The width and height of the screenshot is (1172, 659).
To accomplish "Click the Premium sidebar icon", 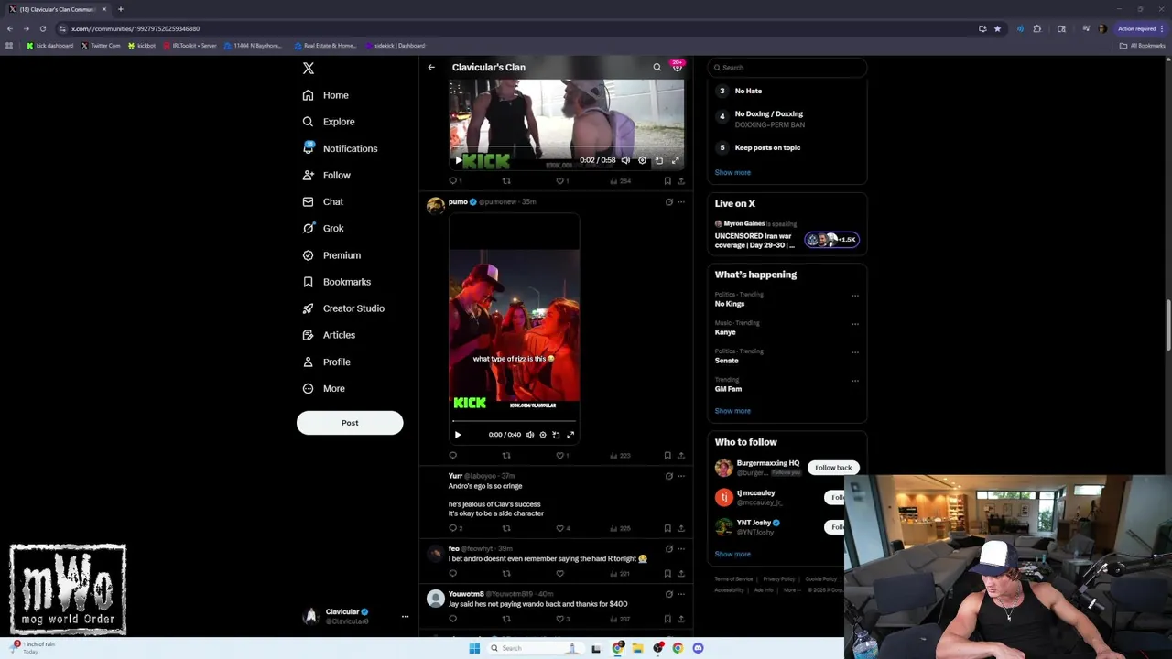I will click(x=308, y=255).
